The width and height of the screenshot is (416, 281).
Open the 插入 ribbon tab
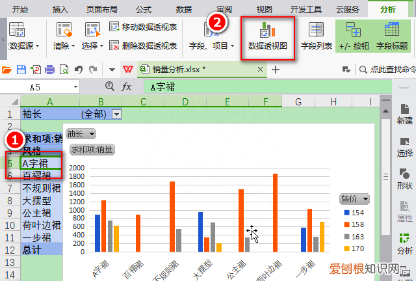coord(60,10)
